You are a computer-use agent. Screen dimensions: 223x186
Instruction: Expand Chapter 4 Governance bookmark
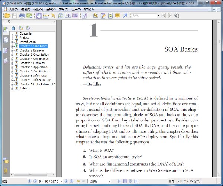12,59
